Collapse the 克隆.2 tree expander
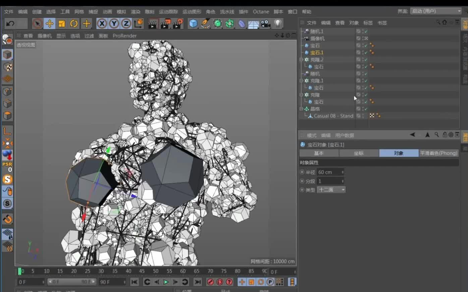 [x=301, y=59]
